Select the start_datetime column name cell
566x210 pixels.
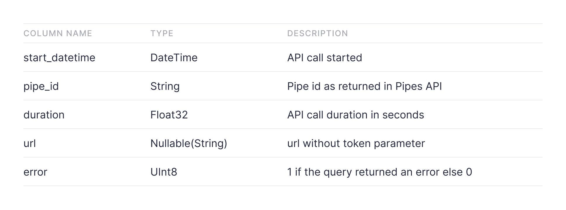[59, 57]
